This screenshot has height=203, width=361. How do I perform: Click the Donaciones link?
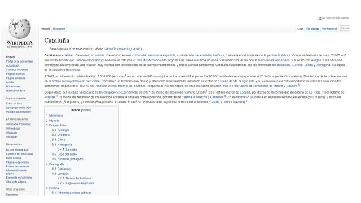[x=13, y=86]
